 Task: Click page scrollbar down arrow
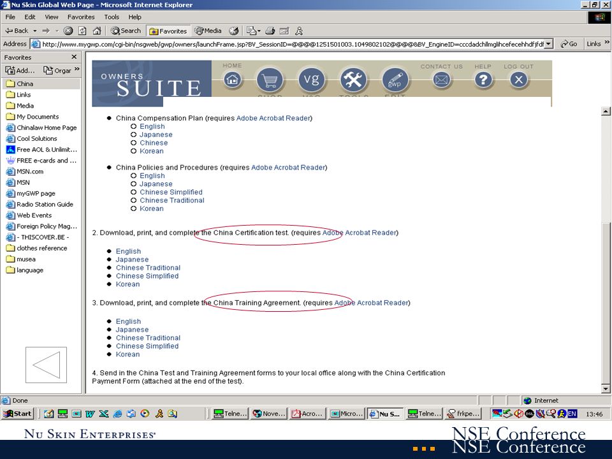click(606, 388)
